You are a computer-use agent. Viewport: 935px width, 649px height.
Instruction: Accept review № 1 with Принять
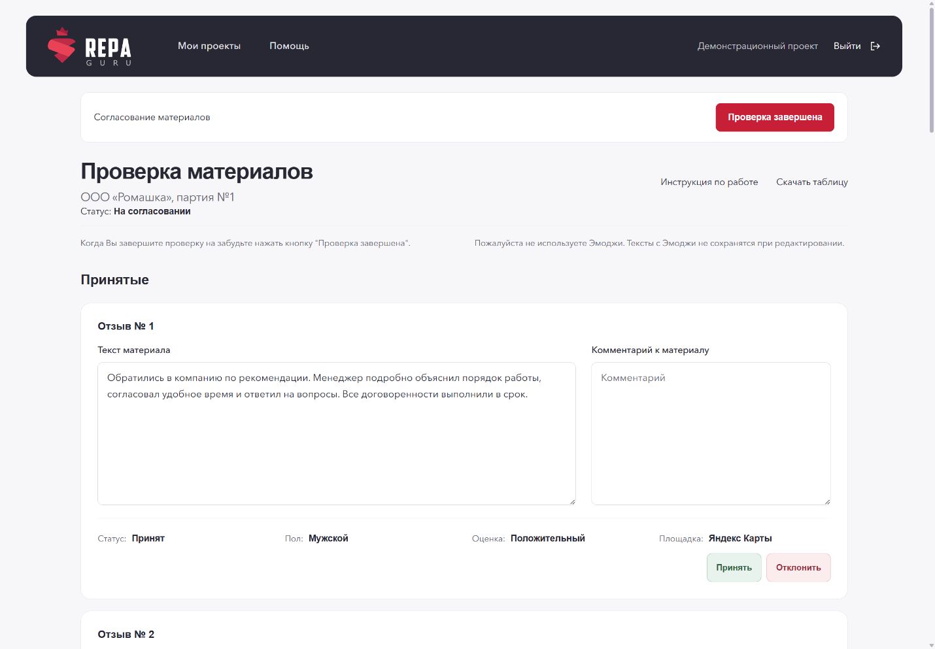pos(734,567)
